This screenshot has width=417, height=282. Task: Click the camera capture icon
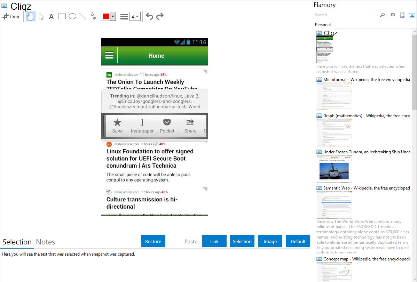tap(393, 15)
